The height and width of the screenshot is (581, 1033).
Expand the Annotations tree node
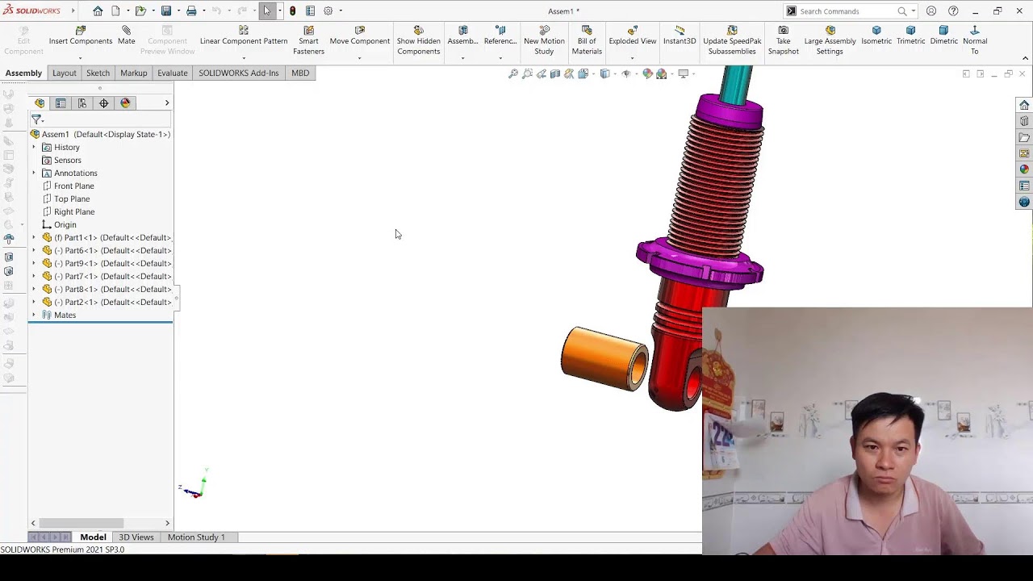[34, 173]
